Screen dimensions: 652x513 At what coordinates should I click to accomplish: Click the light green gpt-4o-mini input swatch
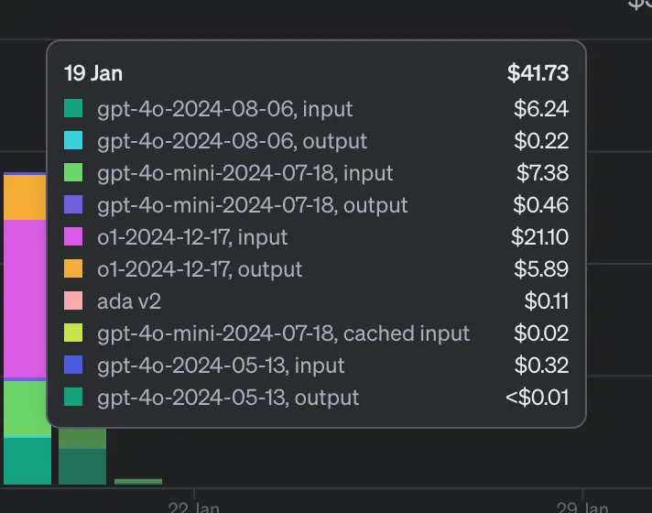pyautogui.click(x=73, y=173)
